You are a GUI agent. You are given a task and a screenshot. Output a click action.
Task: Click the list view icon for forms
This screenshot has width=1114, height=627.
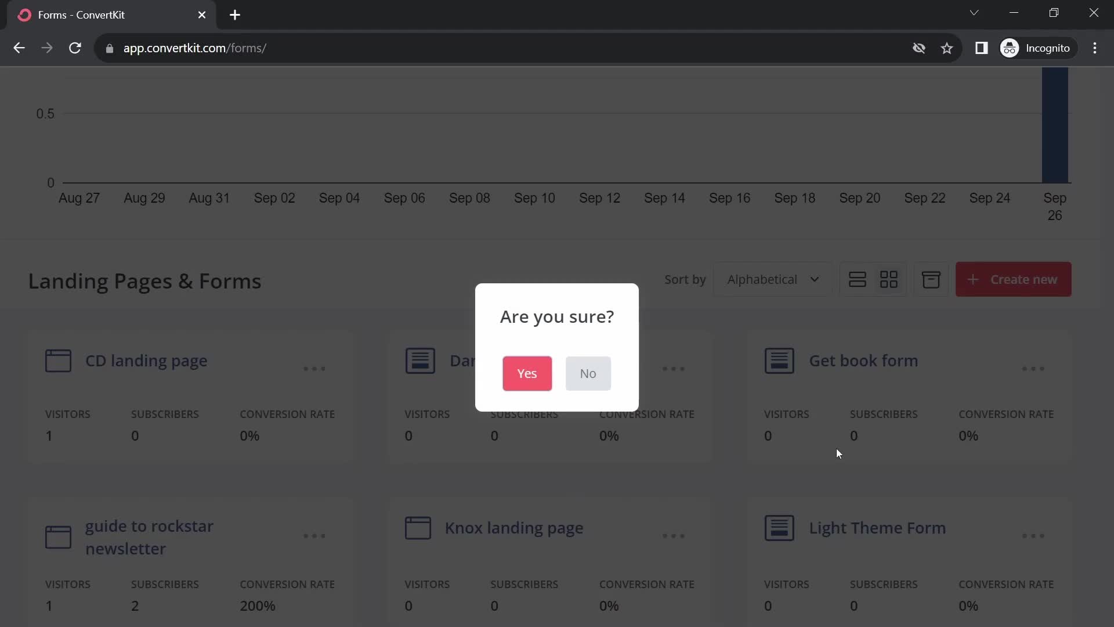(x=857, y=279)
